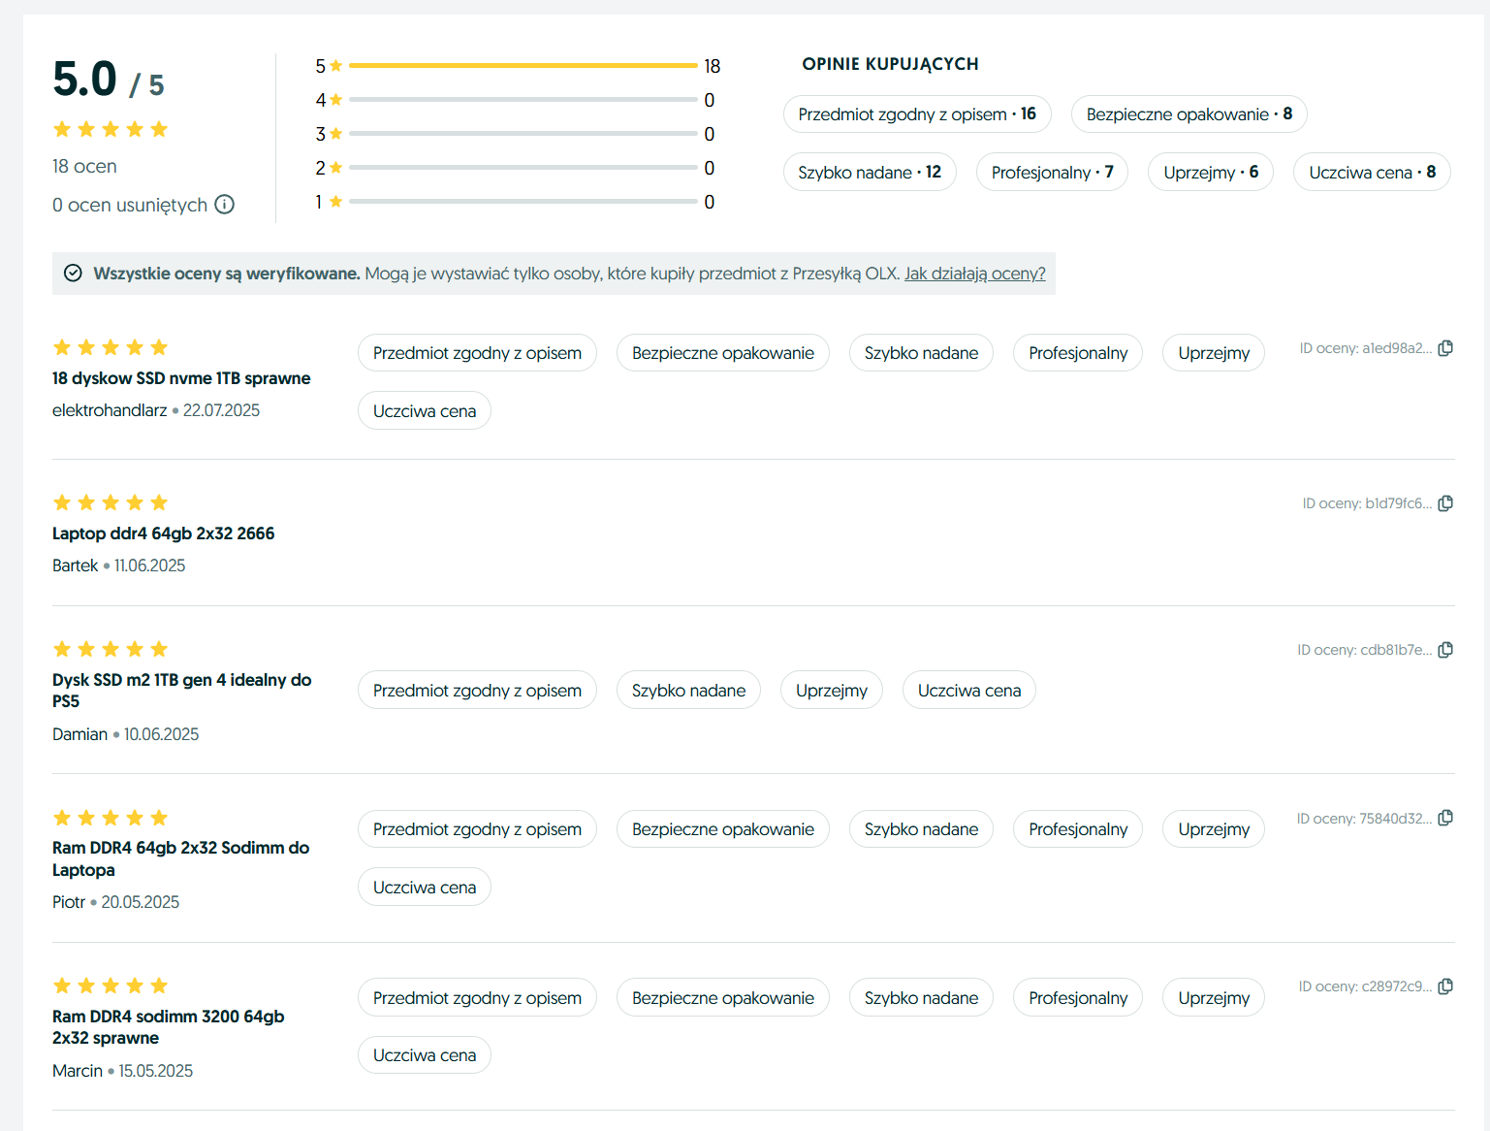Copy rating ID cdb81b7e via copy icon
Viewport: 1490px width, 1131px height.
tap(1445, 650)
